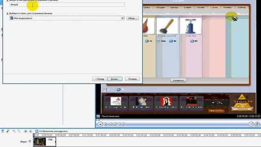Click the narrate timeline microphone icon
The width and height of the screenshot is (261, 147).
tap(8, 131)
